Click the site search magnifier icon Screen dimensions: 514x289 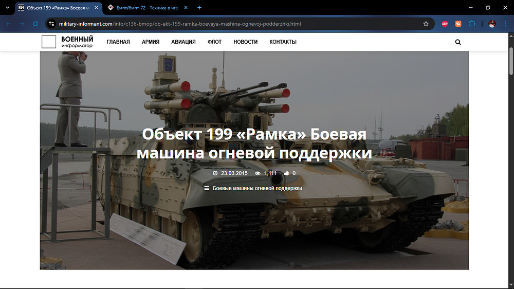[x=458, y=42]
